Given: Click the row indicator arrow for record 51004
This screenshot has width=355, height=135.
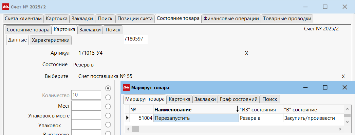Looking at the screenshot, I should click(127, 118).
